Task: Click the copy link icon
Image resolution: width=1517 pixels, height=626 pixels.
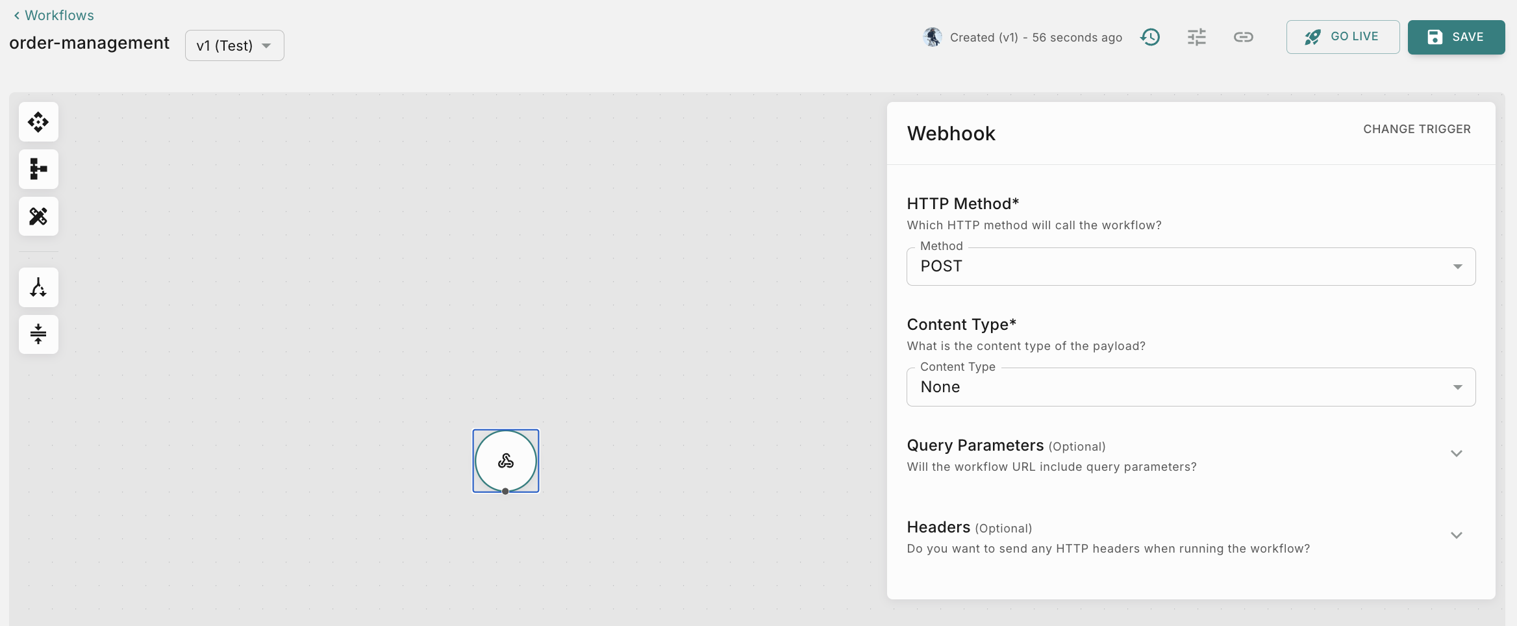Action: tap(1243, 37)
